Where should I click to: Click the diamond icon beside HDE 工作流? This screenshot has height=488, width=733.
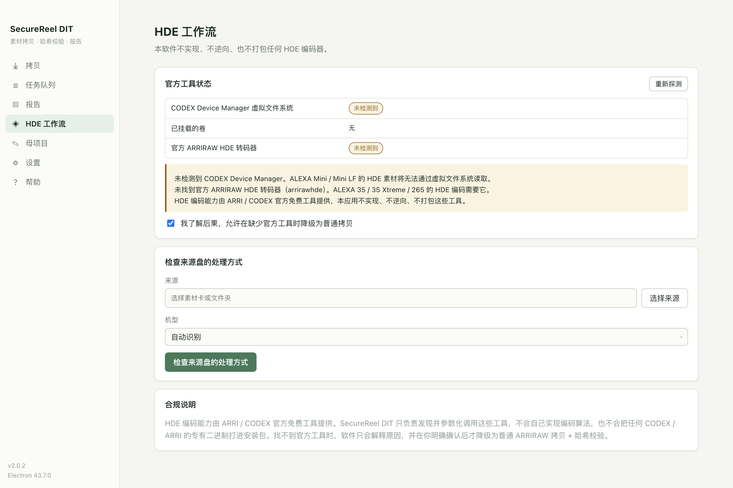pos(16,124)
